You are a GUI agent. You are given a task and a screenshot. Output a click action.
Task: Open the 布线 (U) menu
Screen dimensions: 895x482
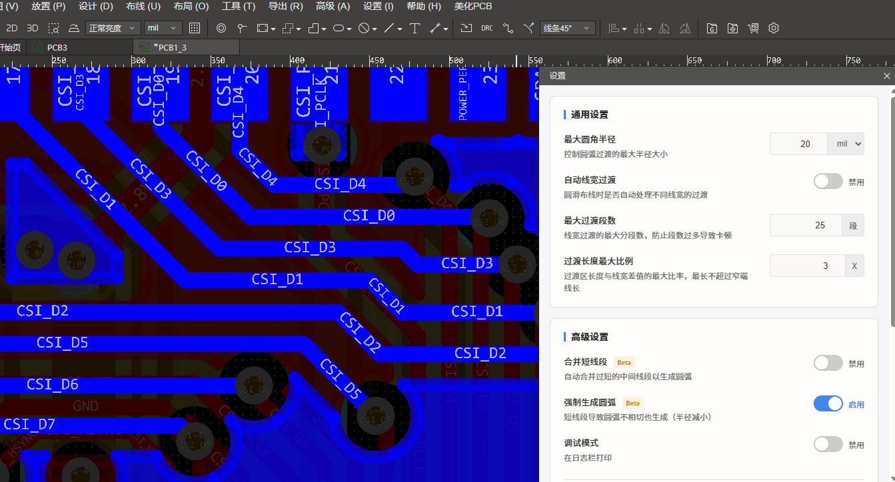point(143,6)
